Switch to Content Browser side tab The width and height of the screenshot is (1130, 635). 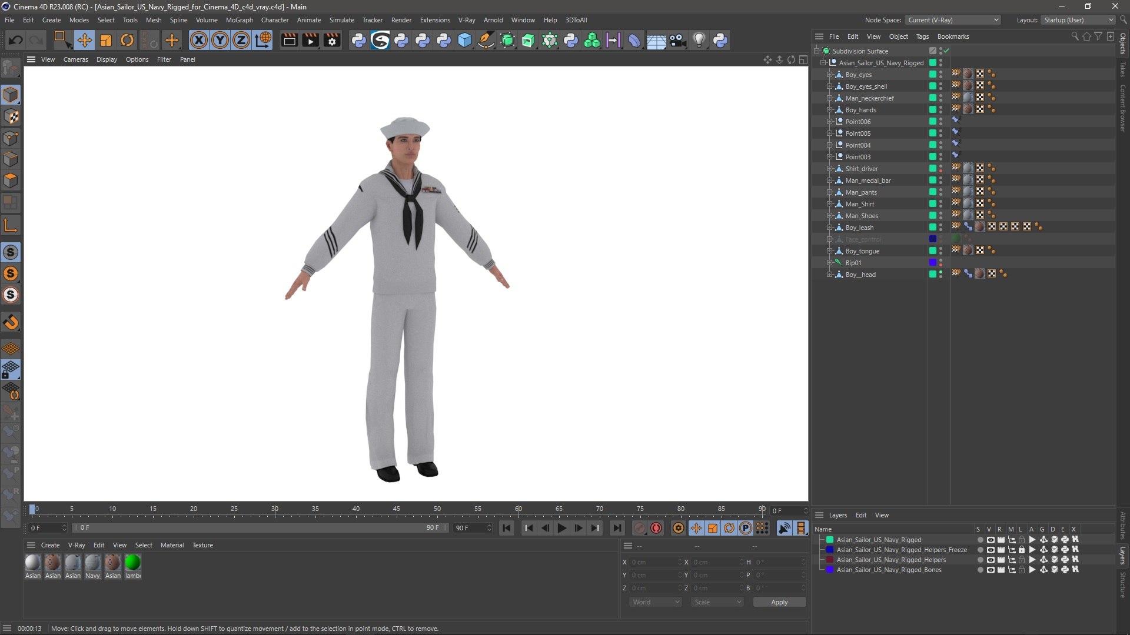click(x=1123, y=108)
